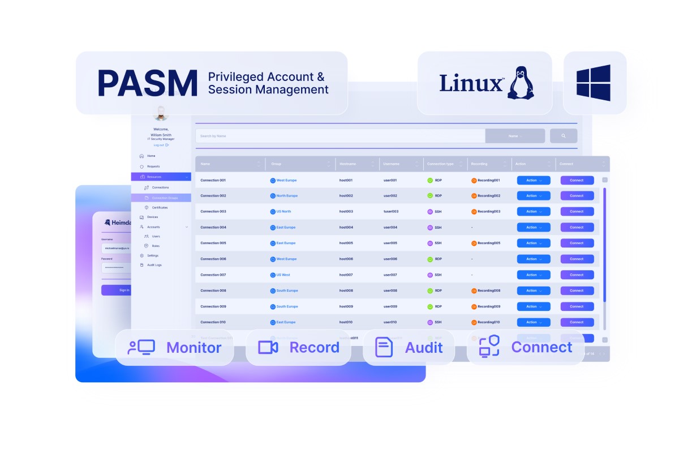
Task: Click the Recording001 camera icon
Action: coord(474,180)
